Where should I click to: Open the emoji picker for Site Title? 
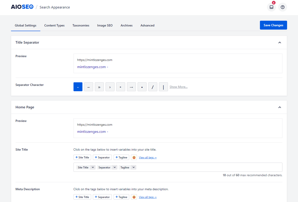134,157
